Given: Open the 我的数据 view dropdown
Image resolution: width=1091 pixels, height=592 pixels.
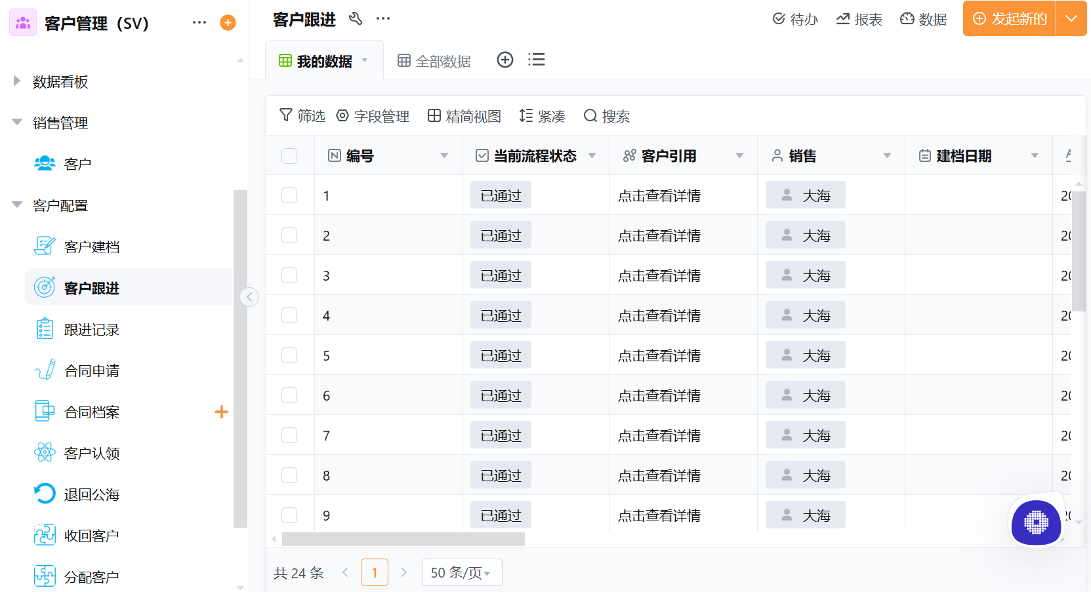Looking at the screenshot, I should [365, 60].
